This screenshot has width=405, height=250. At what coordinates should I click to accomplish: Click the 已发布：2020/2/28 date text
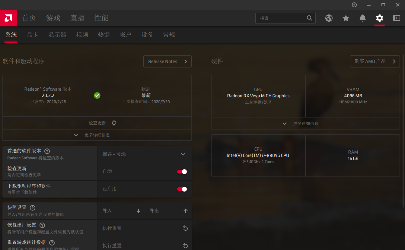(48, 102)
